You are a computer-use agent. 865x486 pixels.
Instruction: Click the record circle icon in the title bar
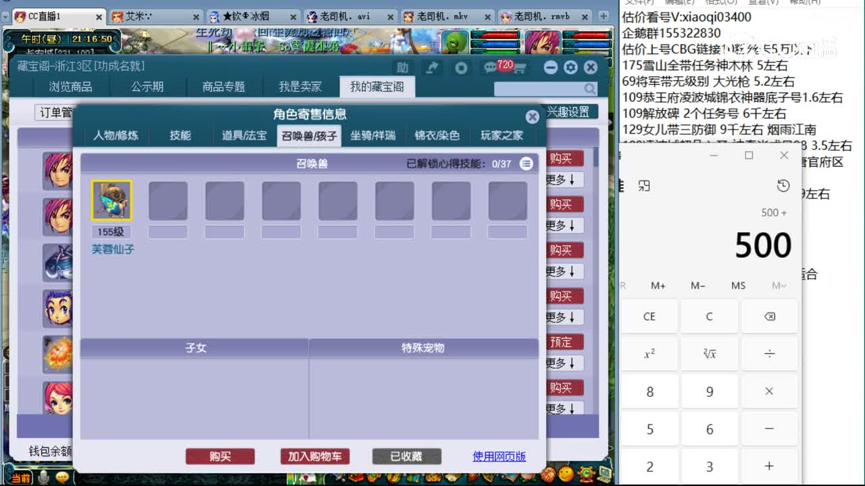[460, 67]
